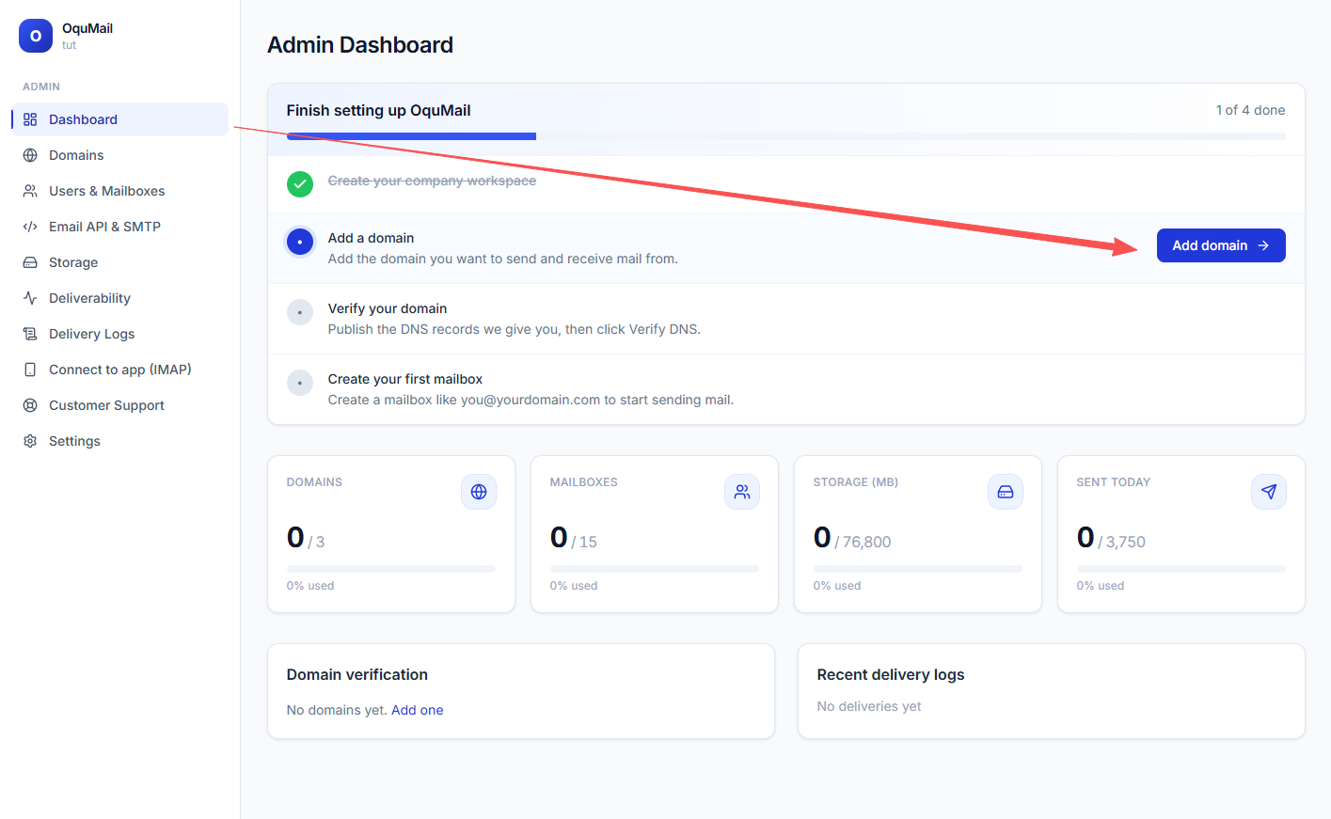
Task: Open the Dashboard menu item
Action: [120, 119]
